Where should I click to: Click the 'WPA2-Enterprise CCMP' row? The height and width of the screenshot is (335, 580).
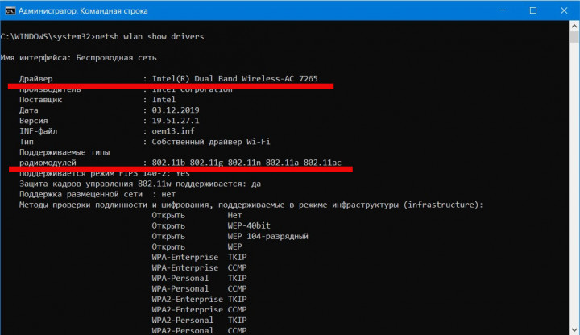pyautogui.click(x=199, y=309)
